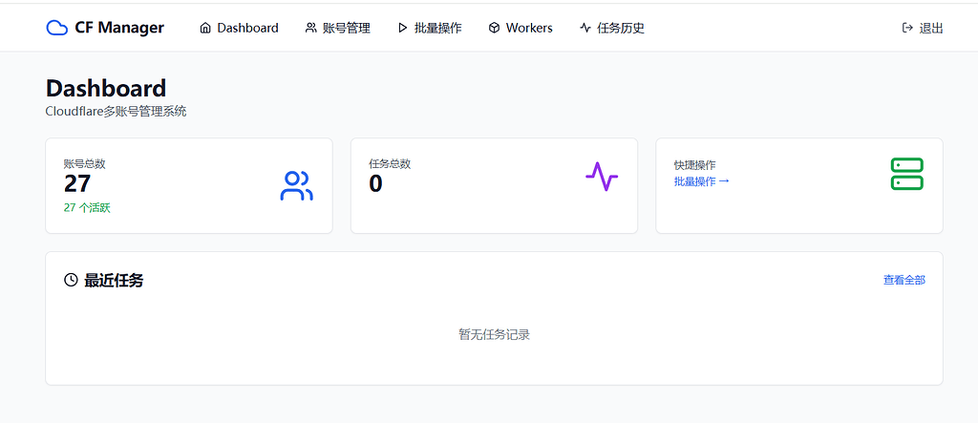Click the purple activity icon in 任务总数 card
Viewport: 978px width, 423px height.
point(602,177)
